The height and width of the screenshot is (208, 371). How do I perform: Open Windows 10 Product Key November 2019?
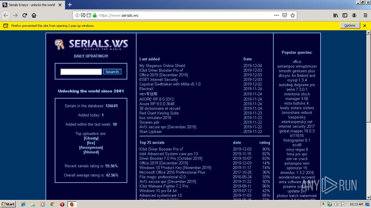[x=175, y=168]
